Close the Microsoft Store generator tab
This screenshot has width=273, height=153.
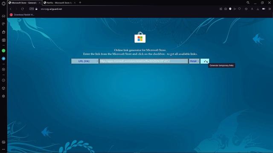pos(40,3)
